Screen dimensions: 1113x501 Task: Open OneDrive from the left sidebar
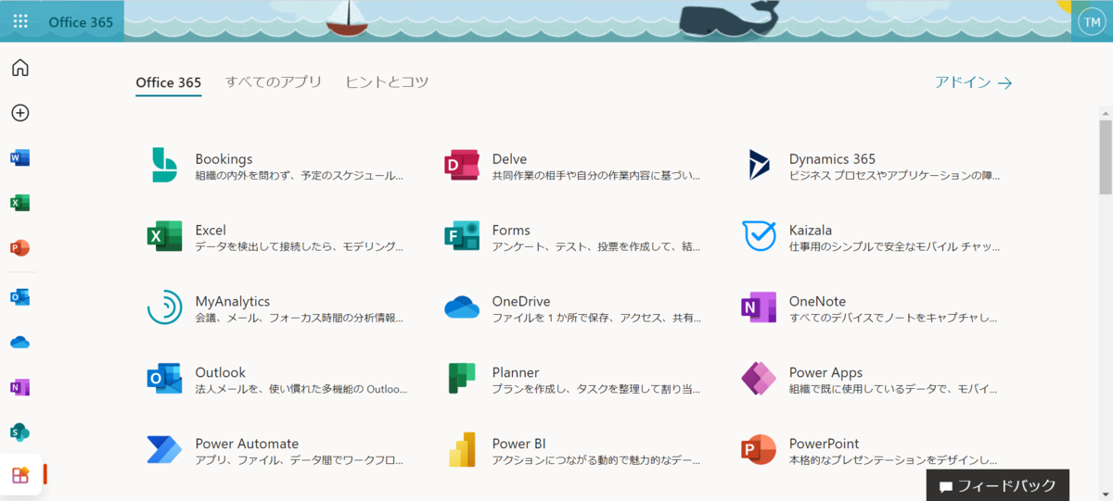20,343
